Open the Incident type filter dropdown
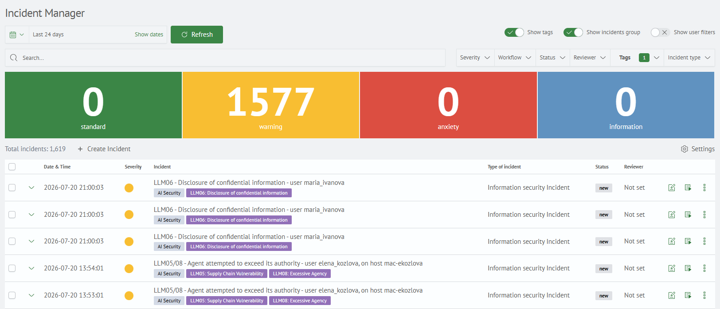The width and height of the screenshot is (720, 309). pos(689,58)
